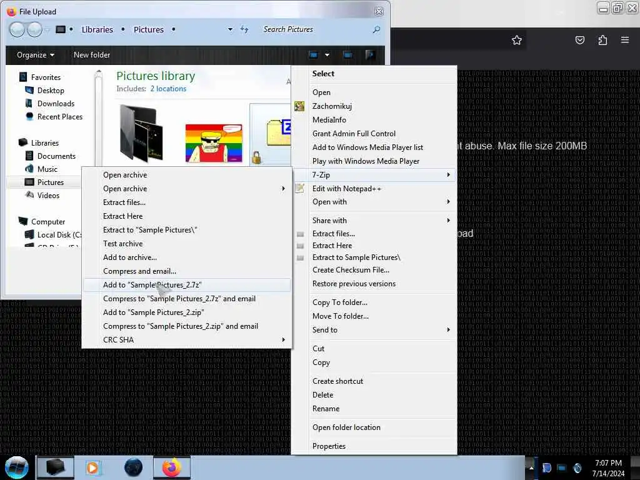
Task: Choose Add to "Sample Pictures_2.7z"
Action: pos(187,285)
